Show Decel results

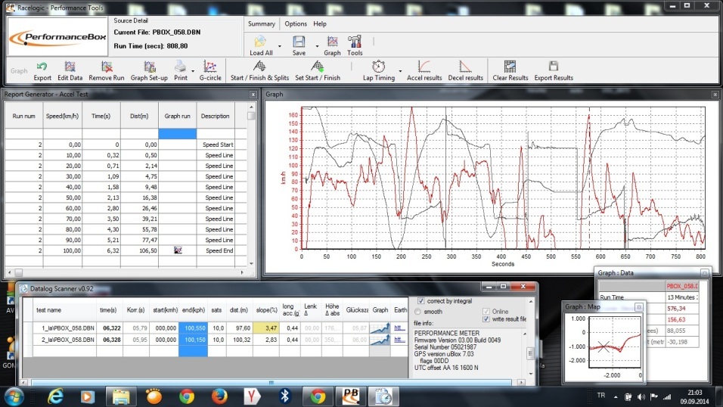point(464,67)
